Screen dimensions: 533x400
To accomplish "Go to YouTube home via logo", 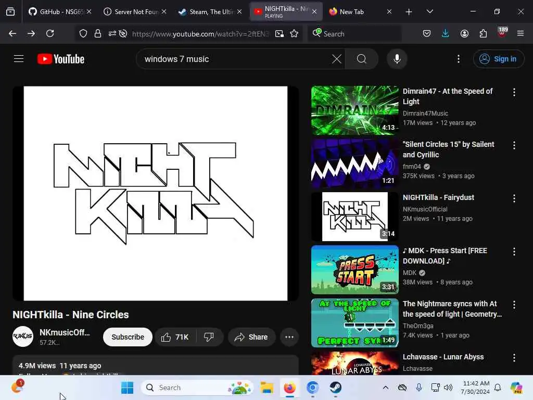I will pos(61,59).
